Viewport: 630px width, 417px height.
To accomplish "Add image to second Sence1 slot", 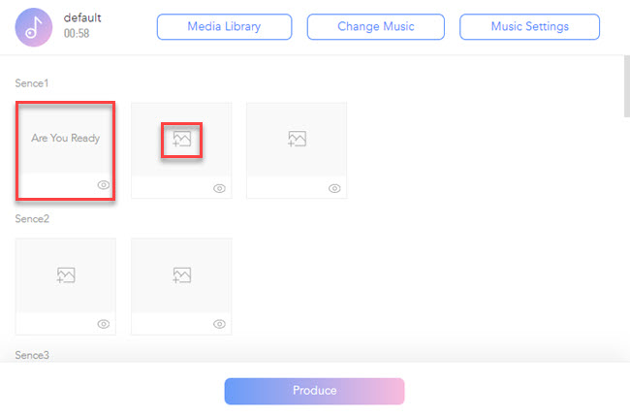I will tap(181, 139).
